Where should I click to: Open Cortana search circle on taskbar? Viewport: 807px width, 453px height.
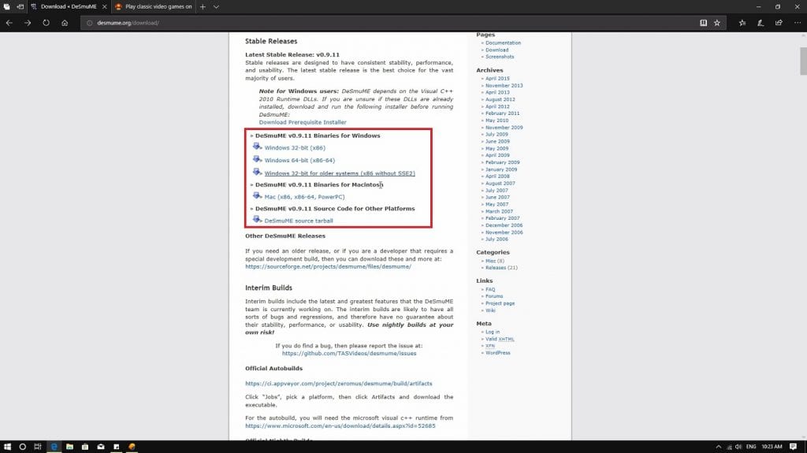click(x=22, y=447)
